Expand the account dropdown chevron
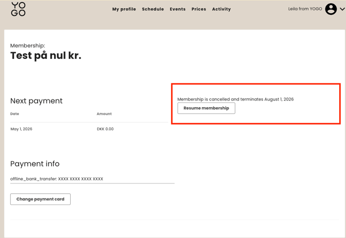 342,9
